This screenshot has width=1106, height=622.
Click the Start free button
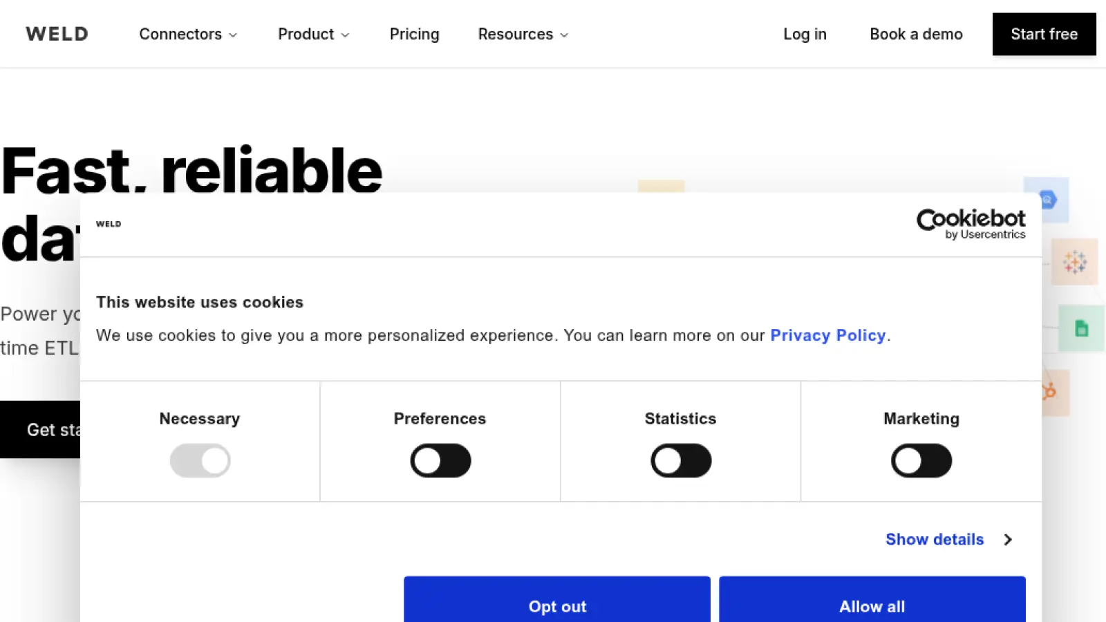pos(1044,34)
